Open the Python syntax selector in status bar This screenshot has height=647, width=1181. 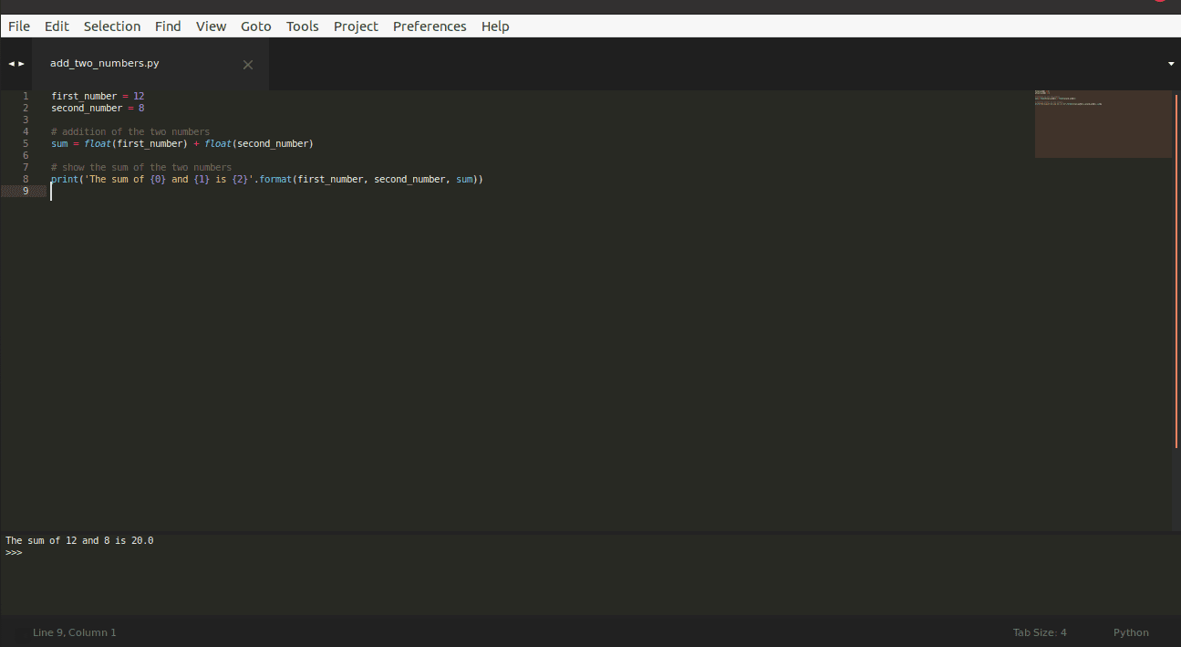(1131, 631)
